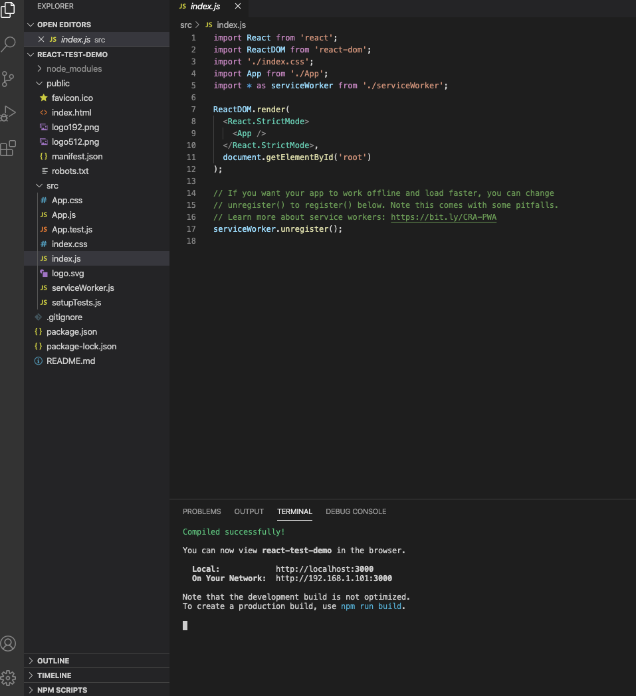Open package.json file

97,332
